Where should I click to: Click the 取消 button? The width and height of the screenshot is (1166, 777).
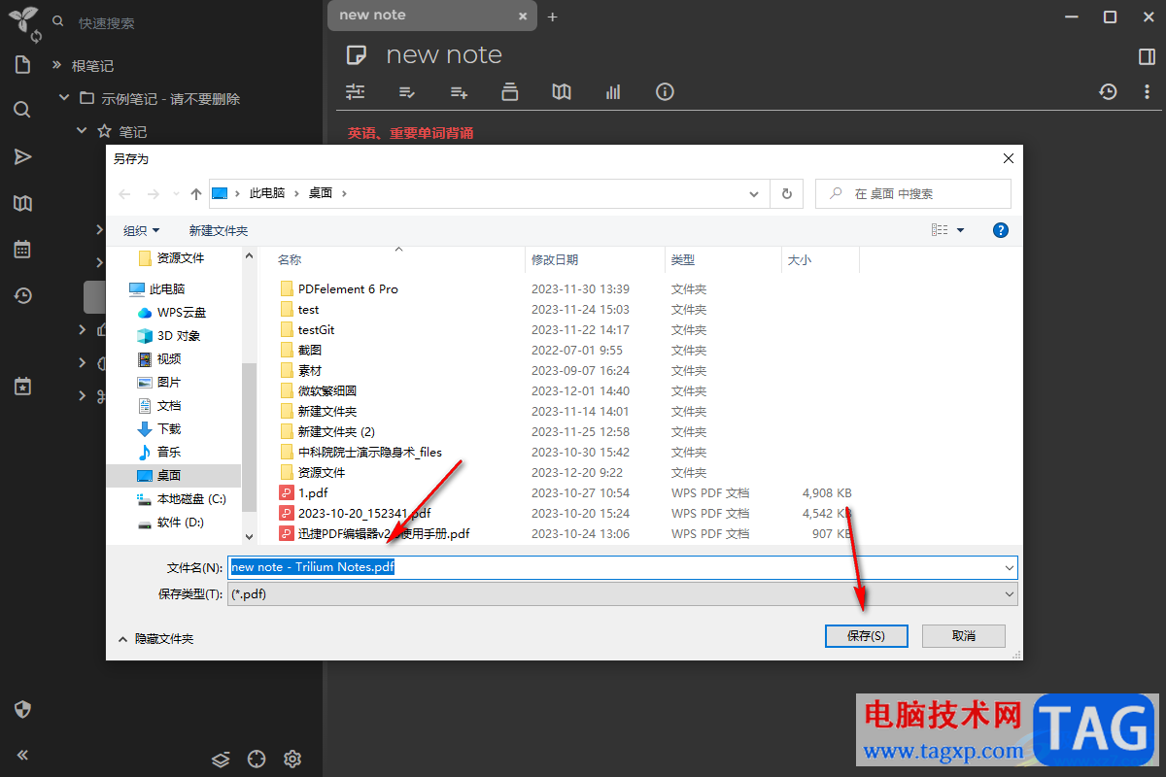click(x=963, y=635)
